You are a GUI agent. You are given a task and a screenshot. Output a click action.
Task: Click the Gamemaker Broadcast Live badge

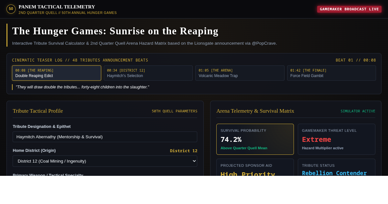point(349,9)
